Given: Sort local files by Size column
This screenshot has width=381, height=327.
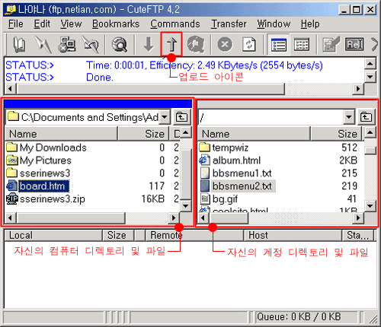Looking at the screenshot, I should click(x=143, y=134).
